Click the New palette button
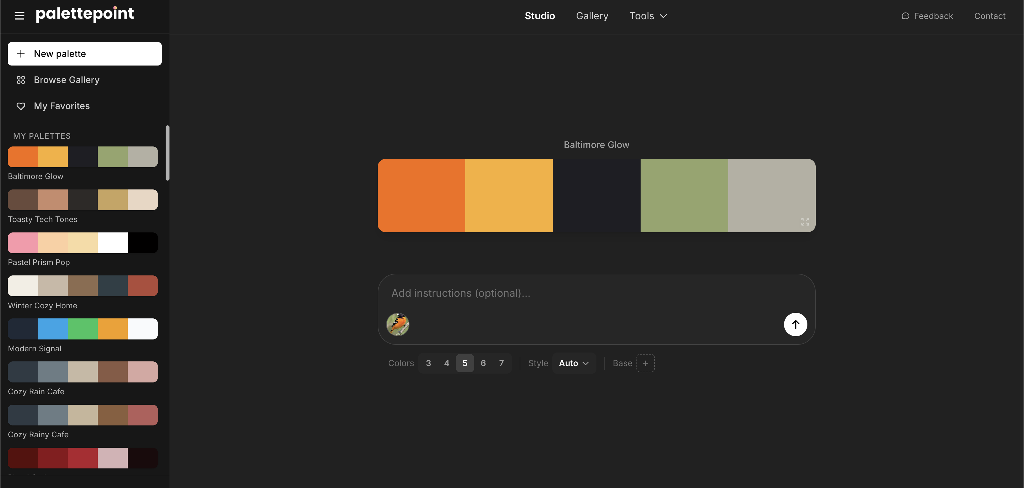Image resolution: width=1024 pixels, height=488 pixels. 84,54
